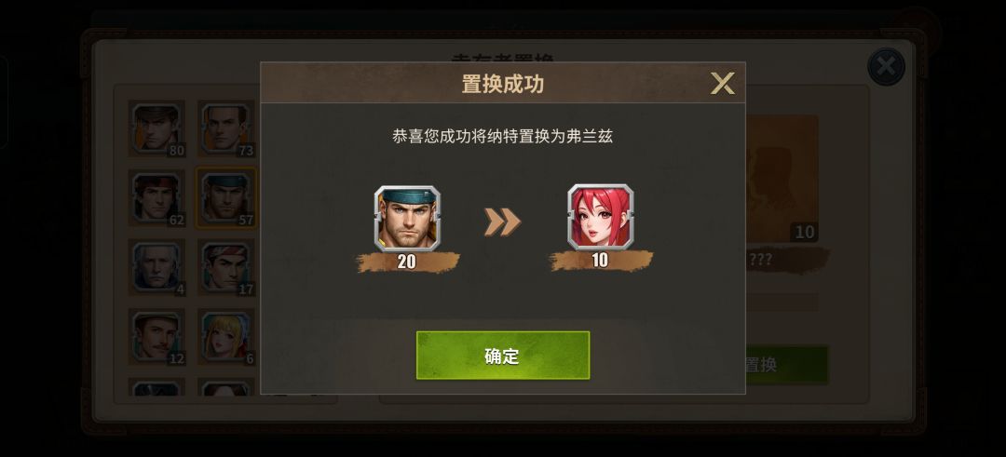1006x457 pixels.
Task: Pick the headband hero with count 17
Action: coord(225,266)
